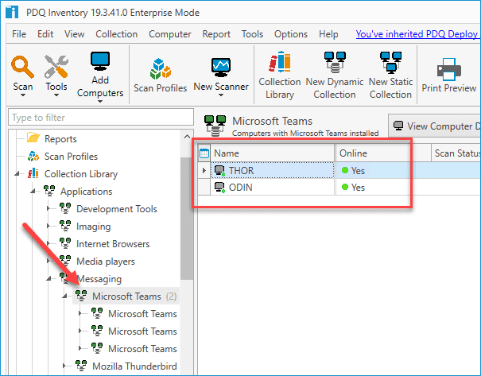Screen dimensions: 481x376
Task: Open the Help menu
Action: point(328,34)
